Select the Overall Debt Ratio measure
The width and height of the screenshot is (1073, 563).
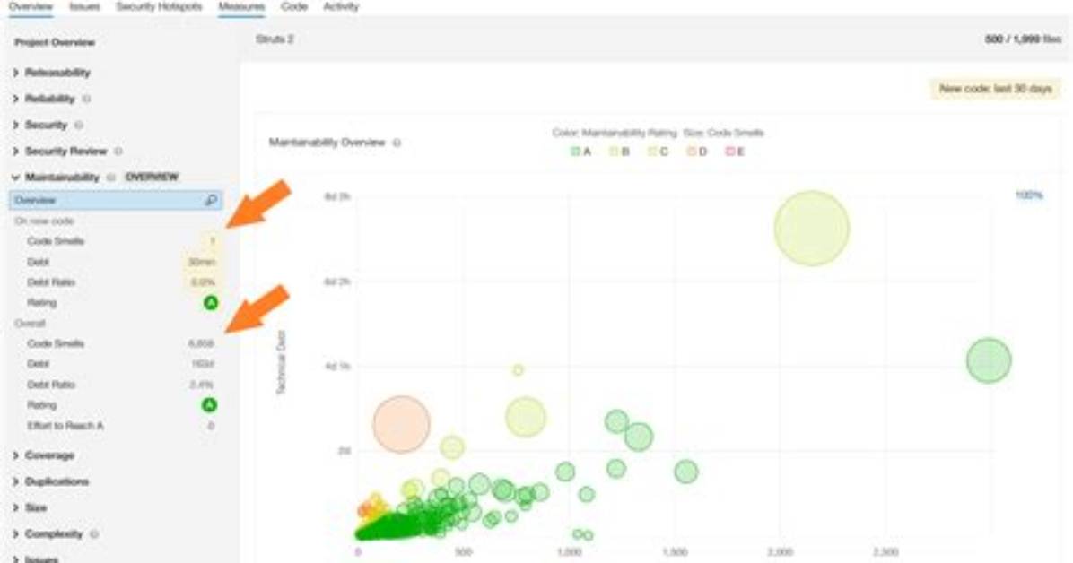(51, 385)
